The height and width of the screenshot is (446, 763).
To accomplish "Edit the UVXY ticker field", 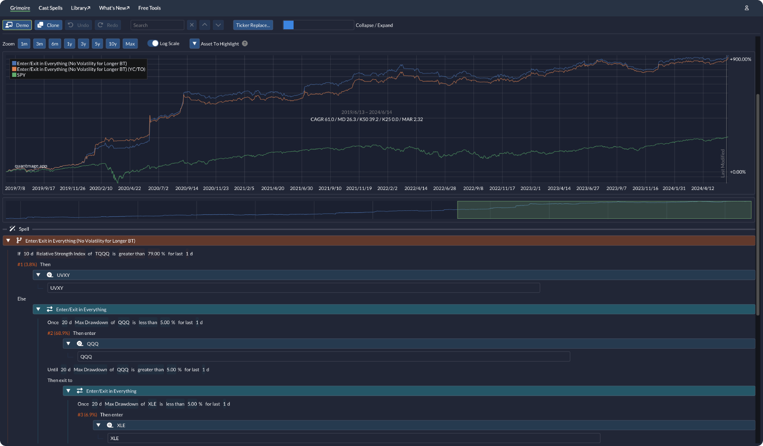I will tap(294, 288).
